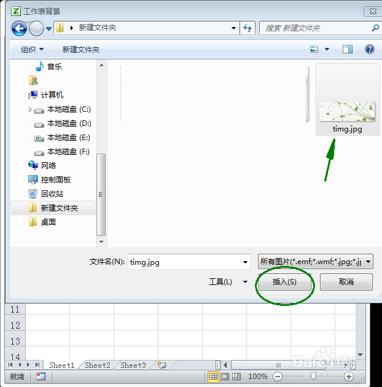Open the 工具 dropdown arrow
The height and width of the screenshot is (387, 382).
pyautogui.click(x=245, y=281)
